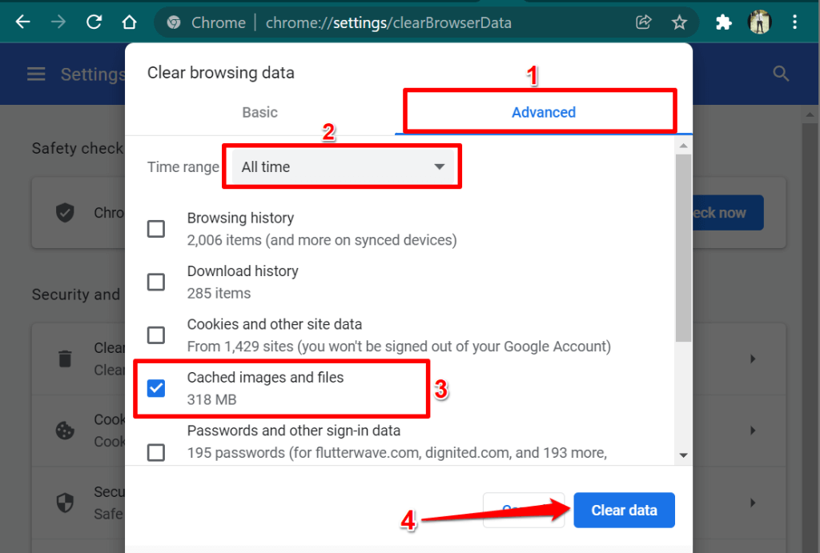Image resolution: width=820 pixels, height=553 pixels.
Task: Bookmark this page with the star icon
Action: (x=679, y=22)
